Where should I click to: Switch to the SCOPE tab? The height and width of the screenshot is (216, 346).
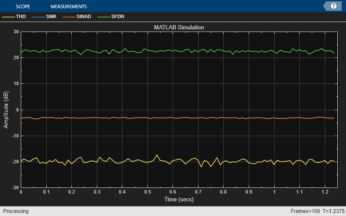(x=23, y=6)
